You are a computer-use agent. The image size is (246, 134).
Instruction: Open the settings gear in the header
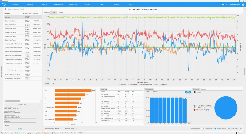tap(243, 5)
